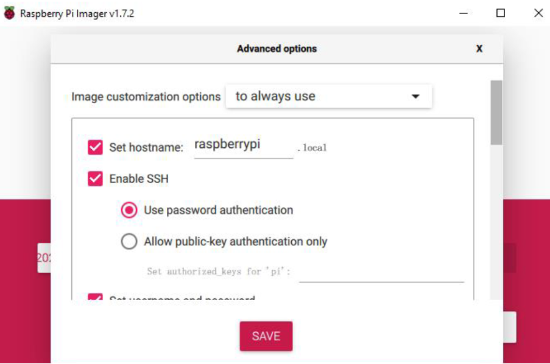Click the partially hidden button behind dialog left
The height and width of the screenshot is (364, 550).
[44, 257]
